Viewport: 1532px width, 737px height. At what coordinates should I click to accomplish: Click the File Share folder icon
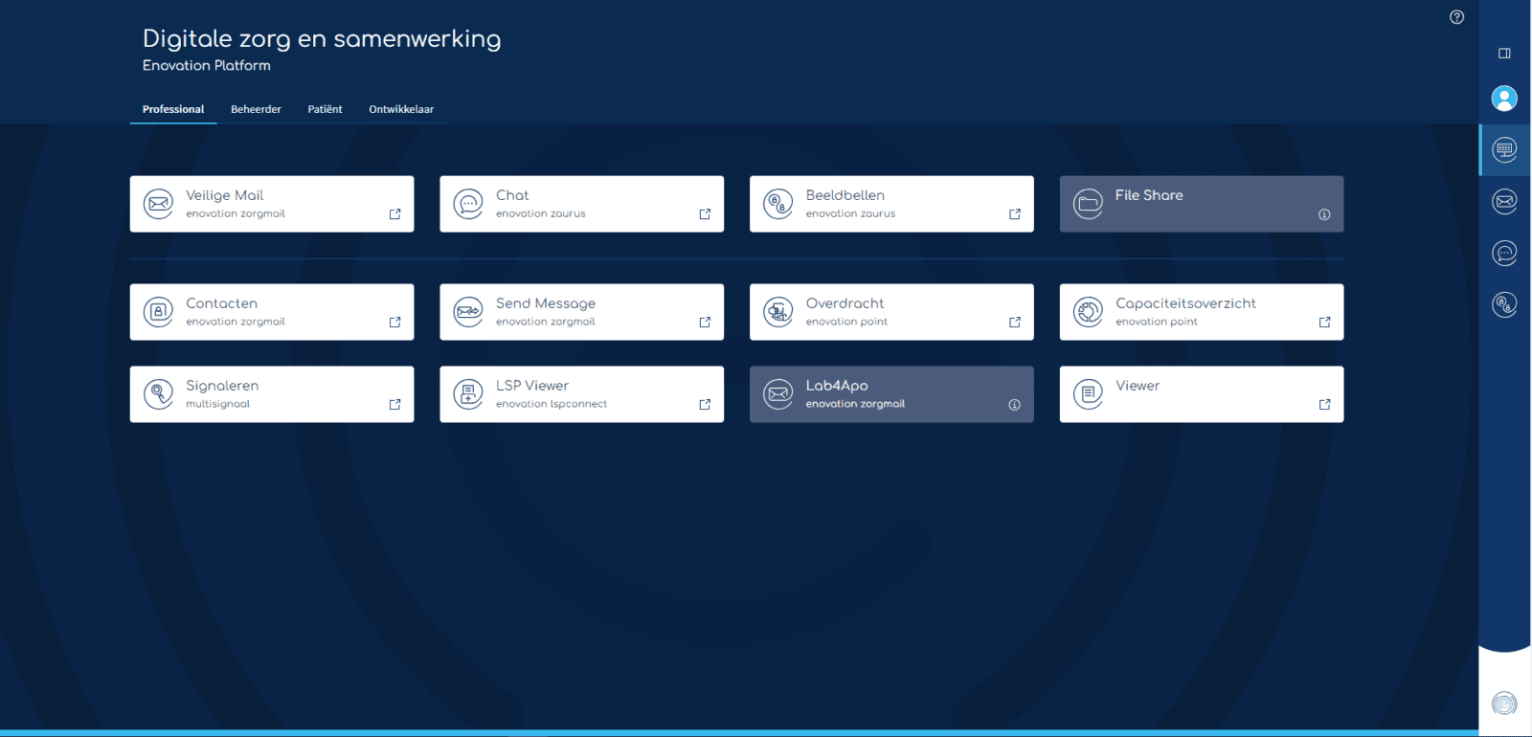1089,204
